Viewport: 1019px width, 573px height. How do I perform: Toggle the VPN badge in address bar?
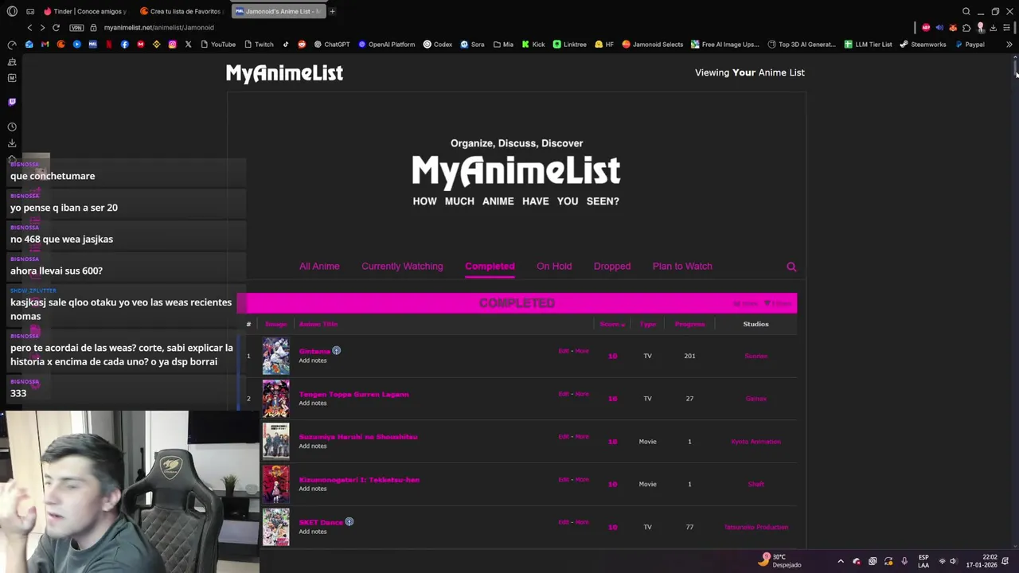pos(76,28)
